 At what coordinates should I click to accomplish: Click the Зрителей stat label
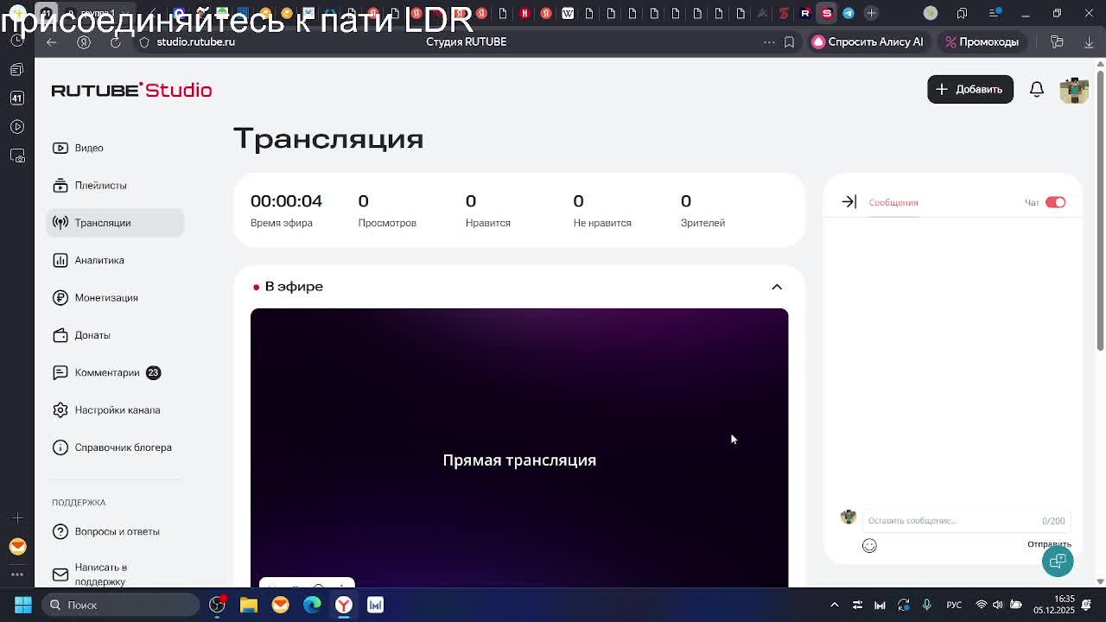[702, 223]
